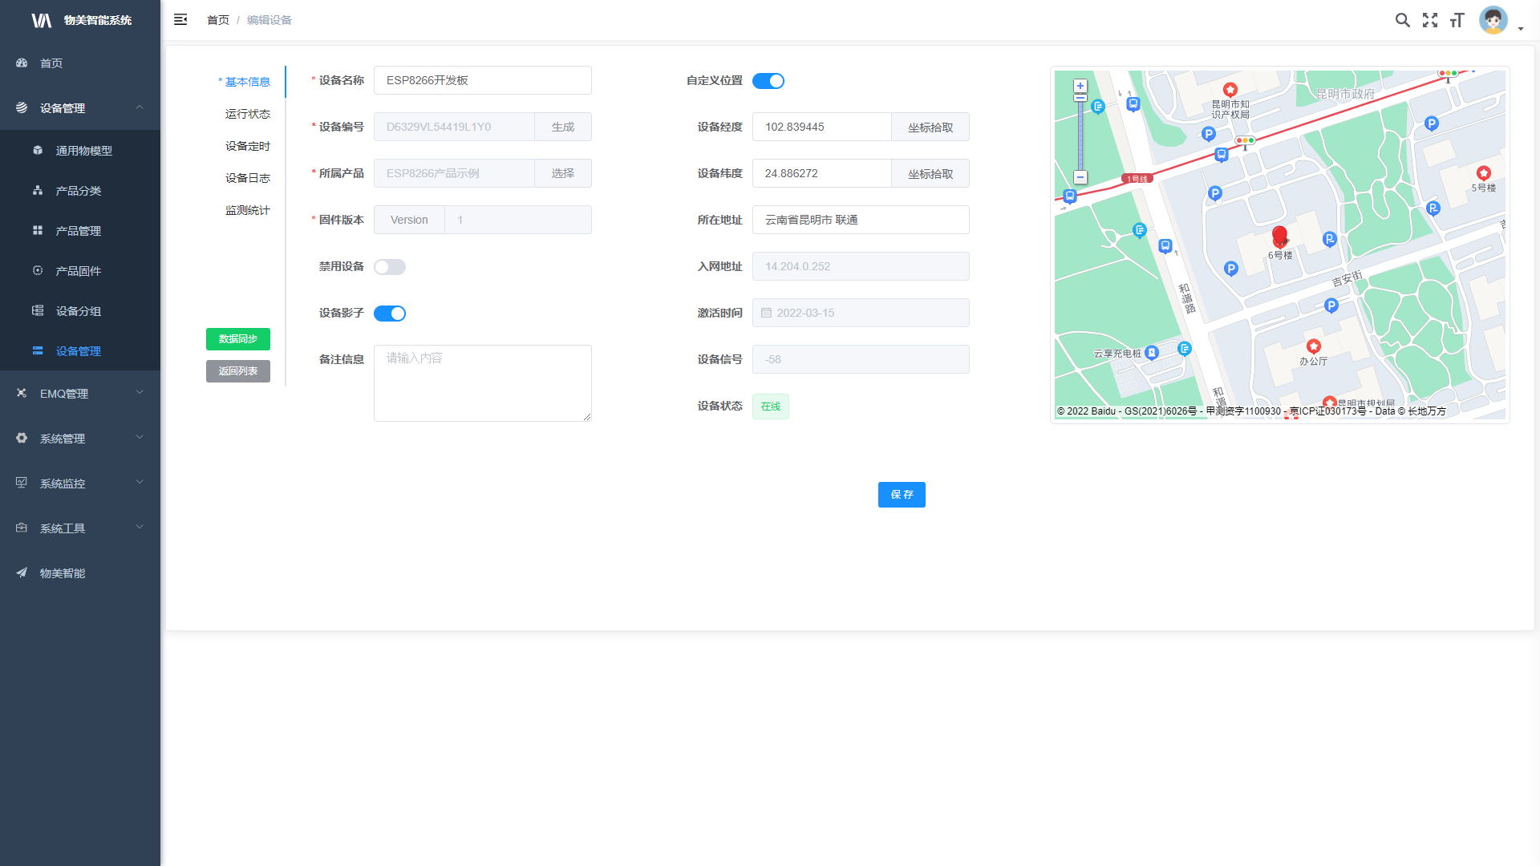
Task: Click the blue 保存 button
Action: click(x=902, y=495)
